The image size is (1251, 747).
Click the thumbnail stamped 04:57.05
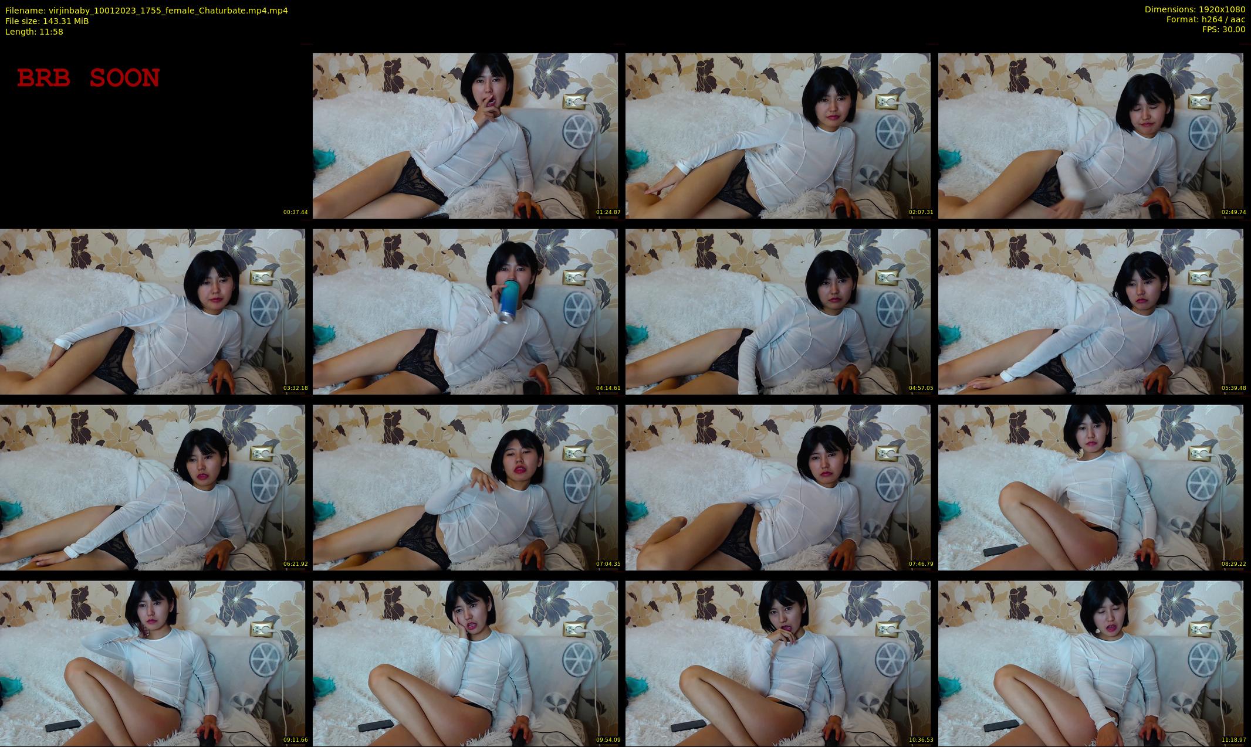(777, 311)
